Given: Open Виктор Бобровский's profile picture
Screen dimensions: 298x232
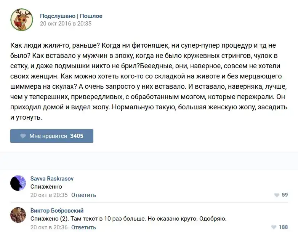Looking at the screenshot, I should (x=18, y=215).
